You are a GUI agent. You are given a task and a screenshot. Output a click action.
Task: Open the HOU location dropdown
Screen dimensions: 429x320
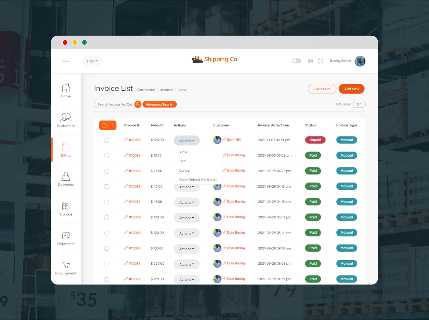pos(92,61)
